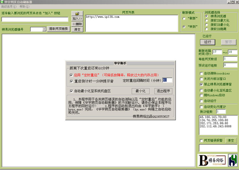Open the 高级选项 menu
This screenshot has height=170, width=239.
click(9, 7)
